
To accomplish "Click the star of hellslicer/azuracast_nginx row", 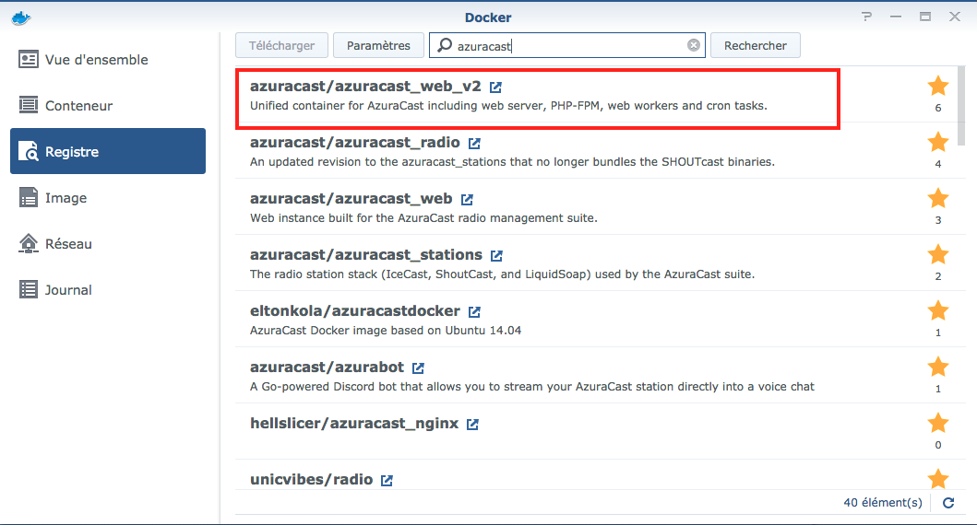I will point(937,423).
